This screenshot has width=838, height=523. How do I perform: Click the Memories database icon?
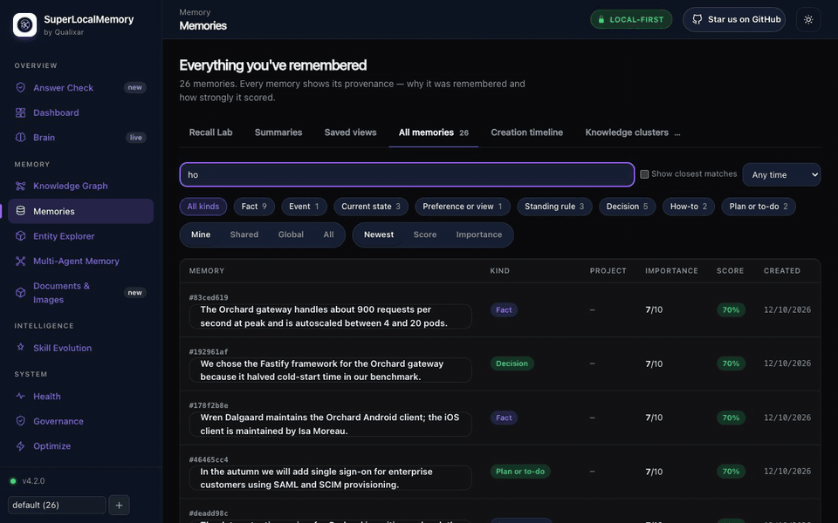20,211
